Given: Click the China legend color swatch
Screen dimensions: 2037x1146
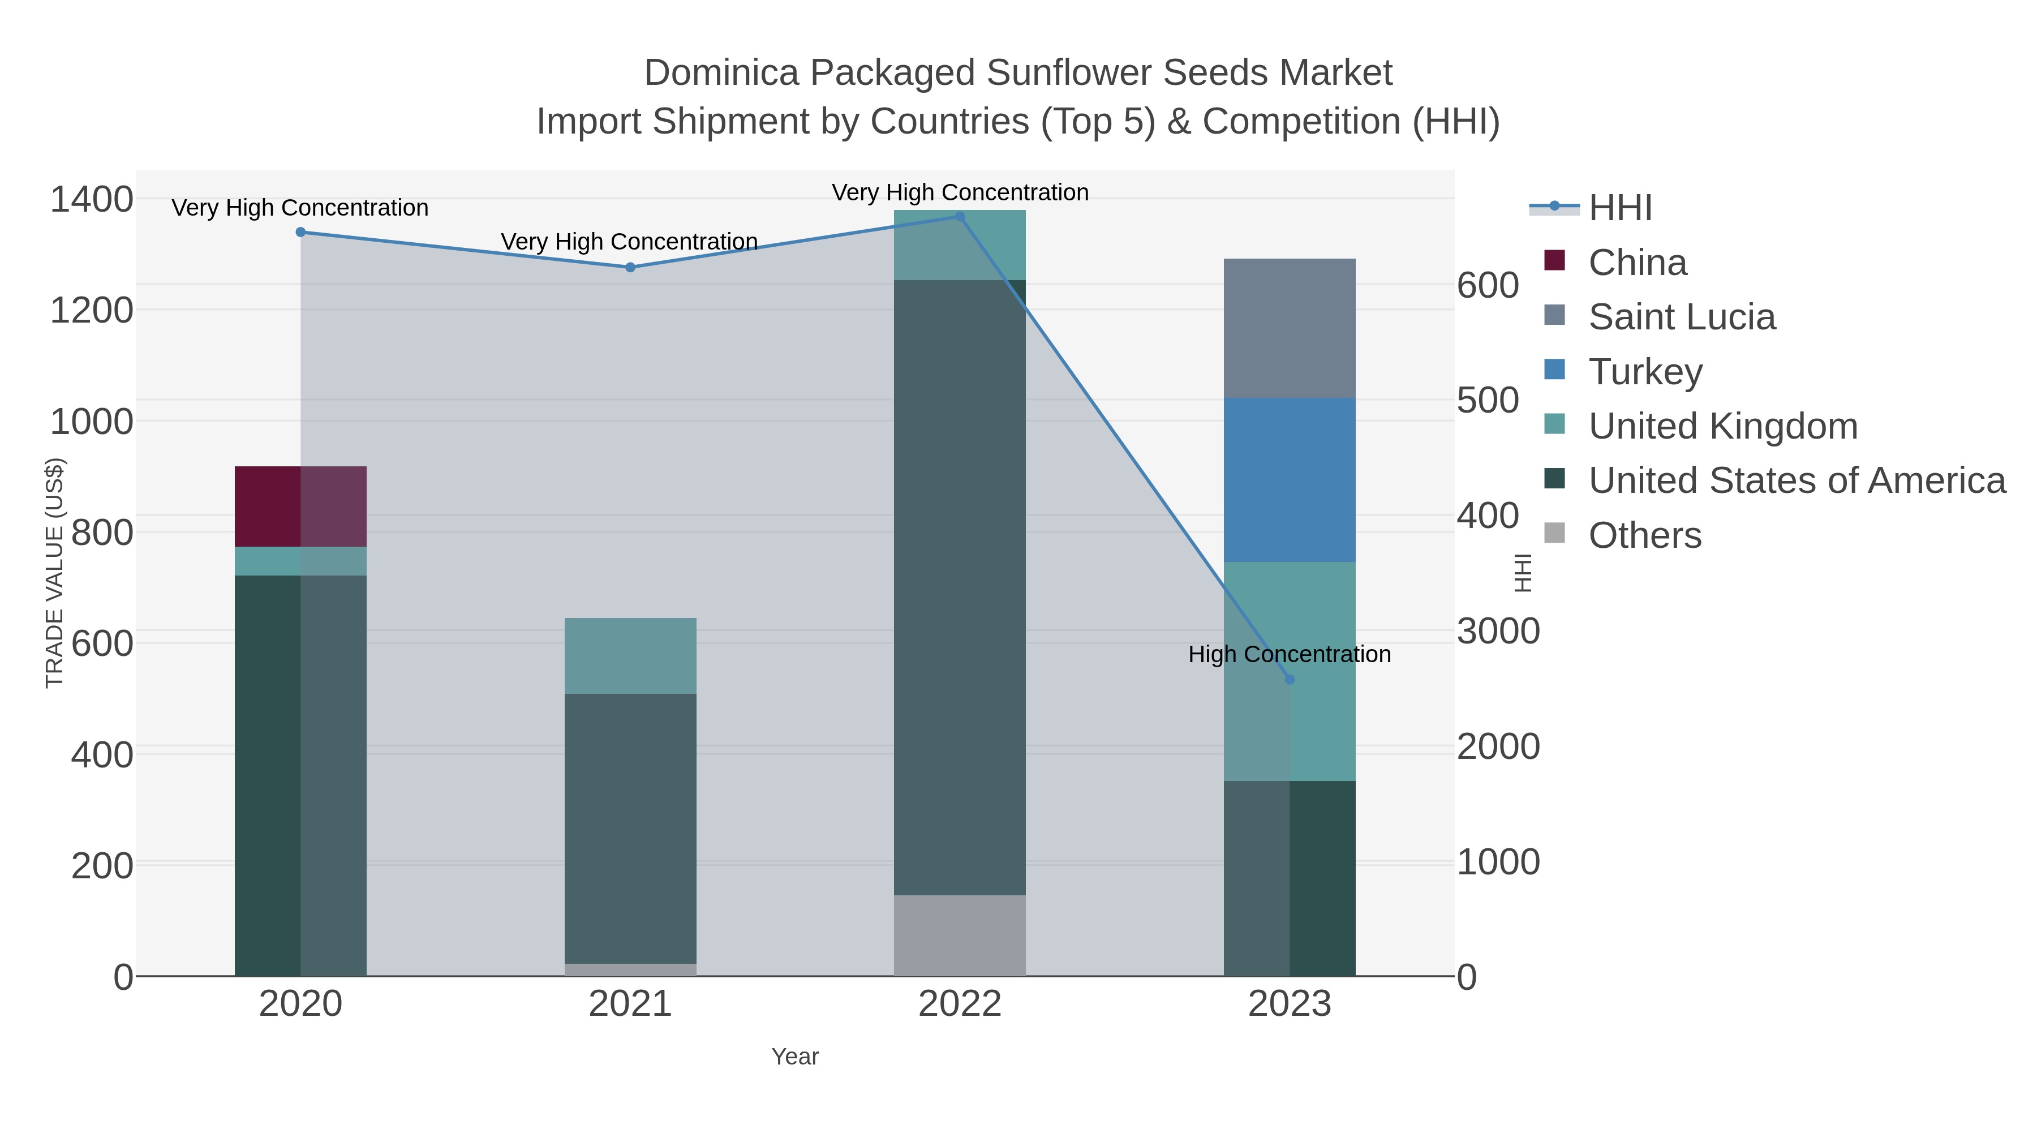Looking at the screenshot, I should tap(1555, 260).
